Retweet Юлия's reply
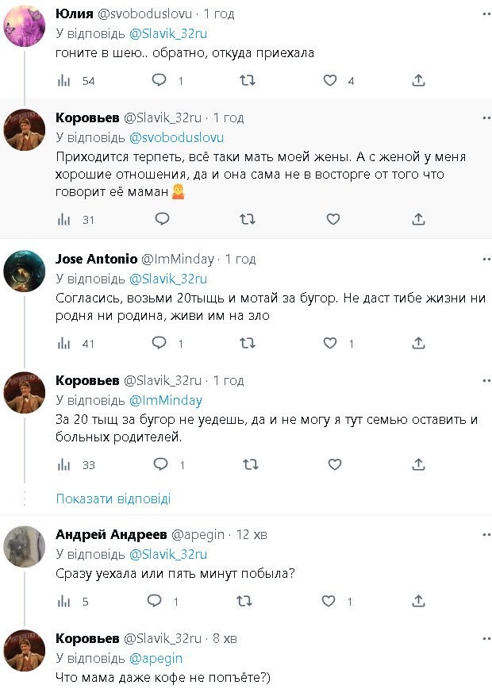The image size is (492, 693). pyautogui.click(x=247, y=80)
